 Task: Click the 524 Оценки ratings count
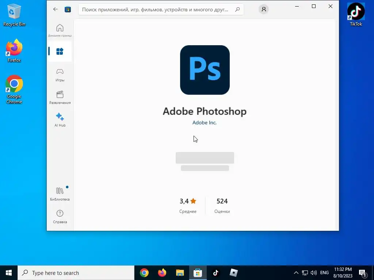click(x=222, y=206)
